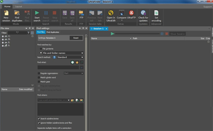The image size is (213, 131).
Task: Open the Home ribbon tab
Action: [7, 6]
